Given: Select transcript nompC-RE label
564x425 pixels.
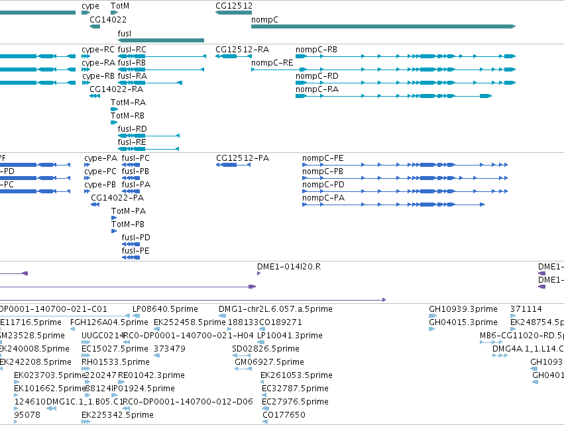Looking at the screenshot, I should pos(272,63).
